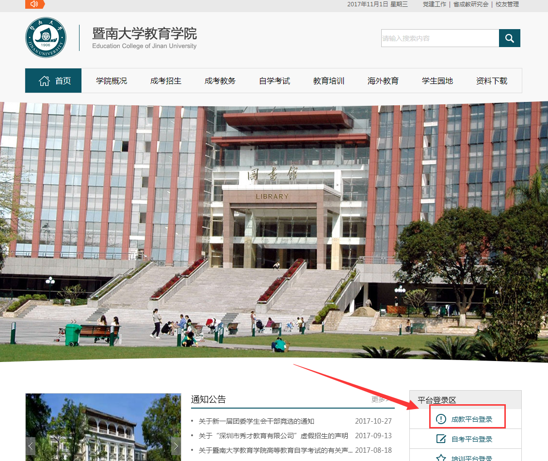Image resolution: width=548 pixels, height=461 pixels.
Task: Open the 成考招生 menu
Action: (166, 81)
